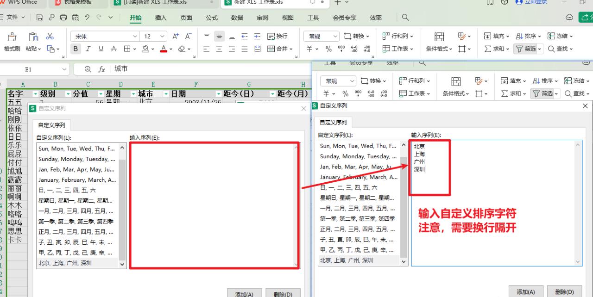The width and height of the screenshot is (593, 297).
Task: Switch to the 审阅 ribbon tab
Action: [x=262, y=18]
